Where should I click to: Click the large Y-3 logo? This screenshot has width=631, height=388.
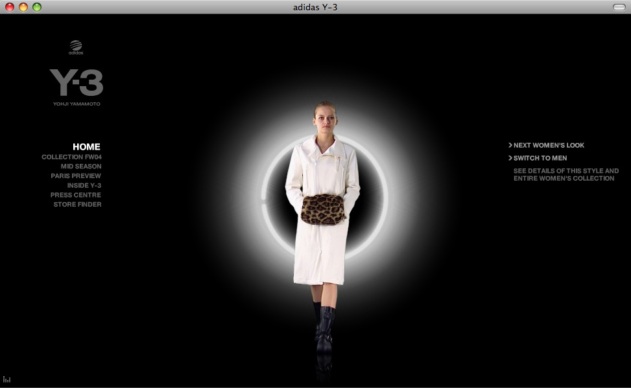click(x=77, y=82)
